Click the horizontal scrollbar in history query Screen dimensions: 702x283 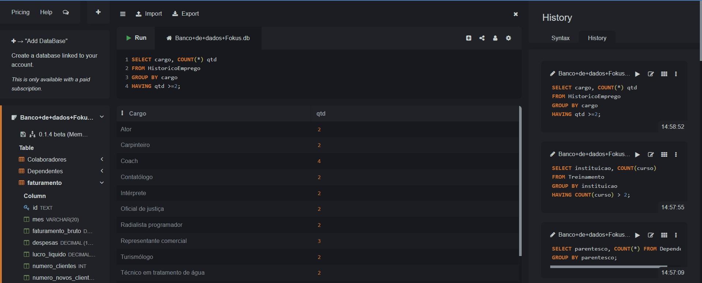point(608,267)
